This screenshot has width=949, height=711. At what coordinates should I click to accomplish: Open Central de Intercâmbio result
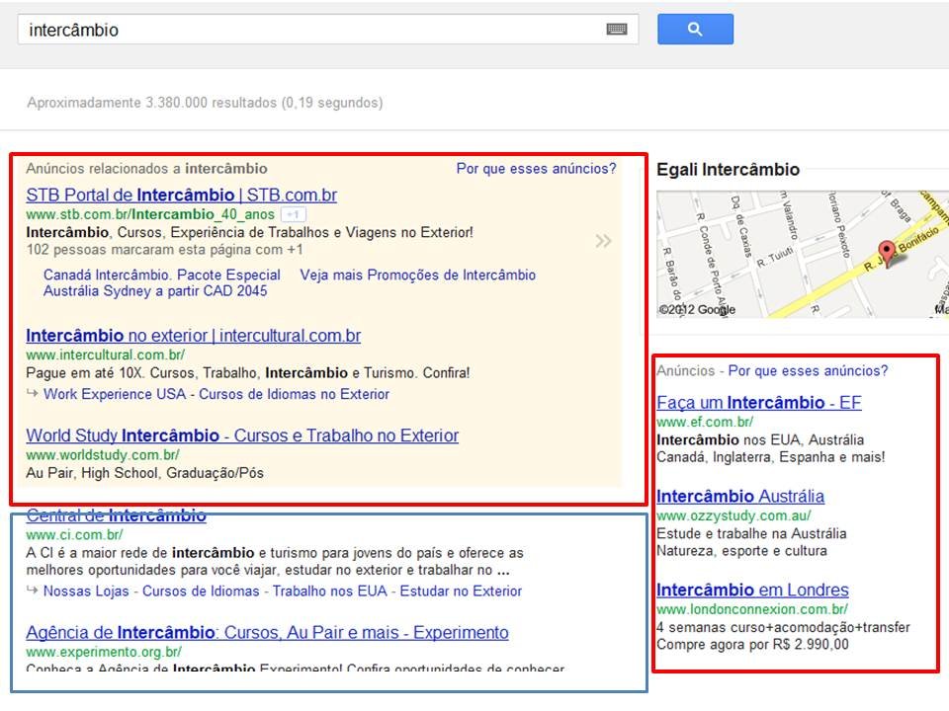point(117,515)
